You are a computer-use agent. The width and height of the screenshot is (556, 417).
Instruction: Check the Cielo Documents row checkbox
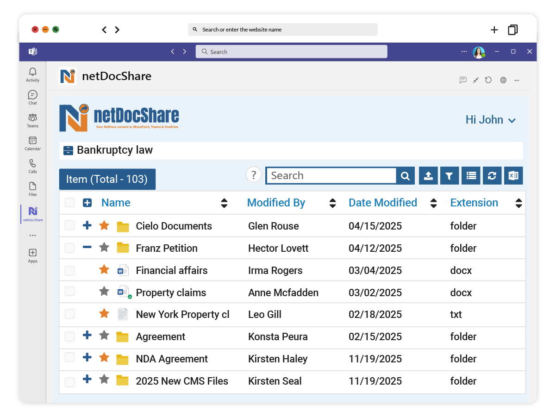point(69,225)
